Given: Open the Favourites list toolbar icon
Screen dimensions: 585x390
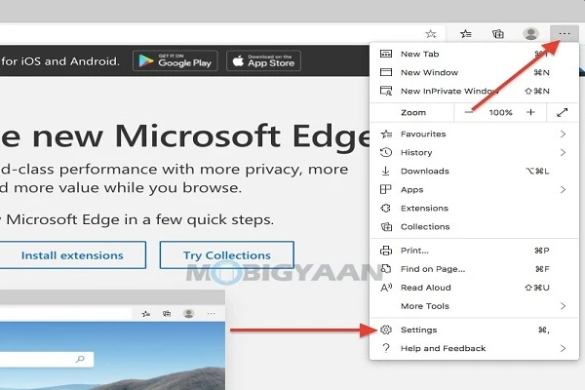Looking at the screenshot, I should (x=466, y=33).
